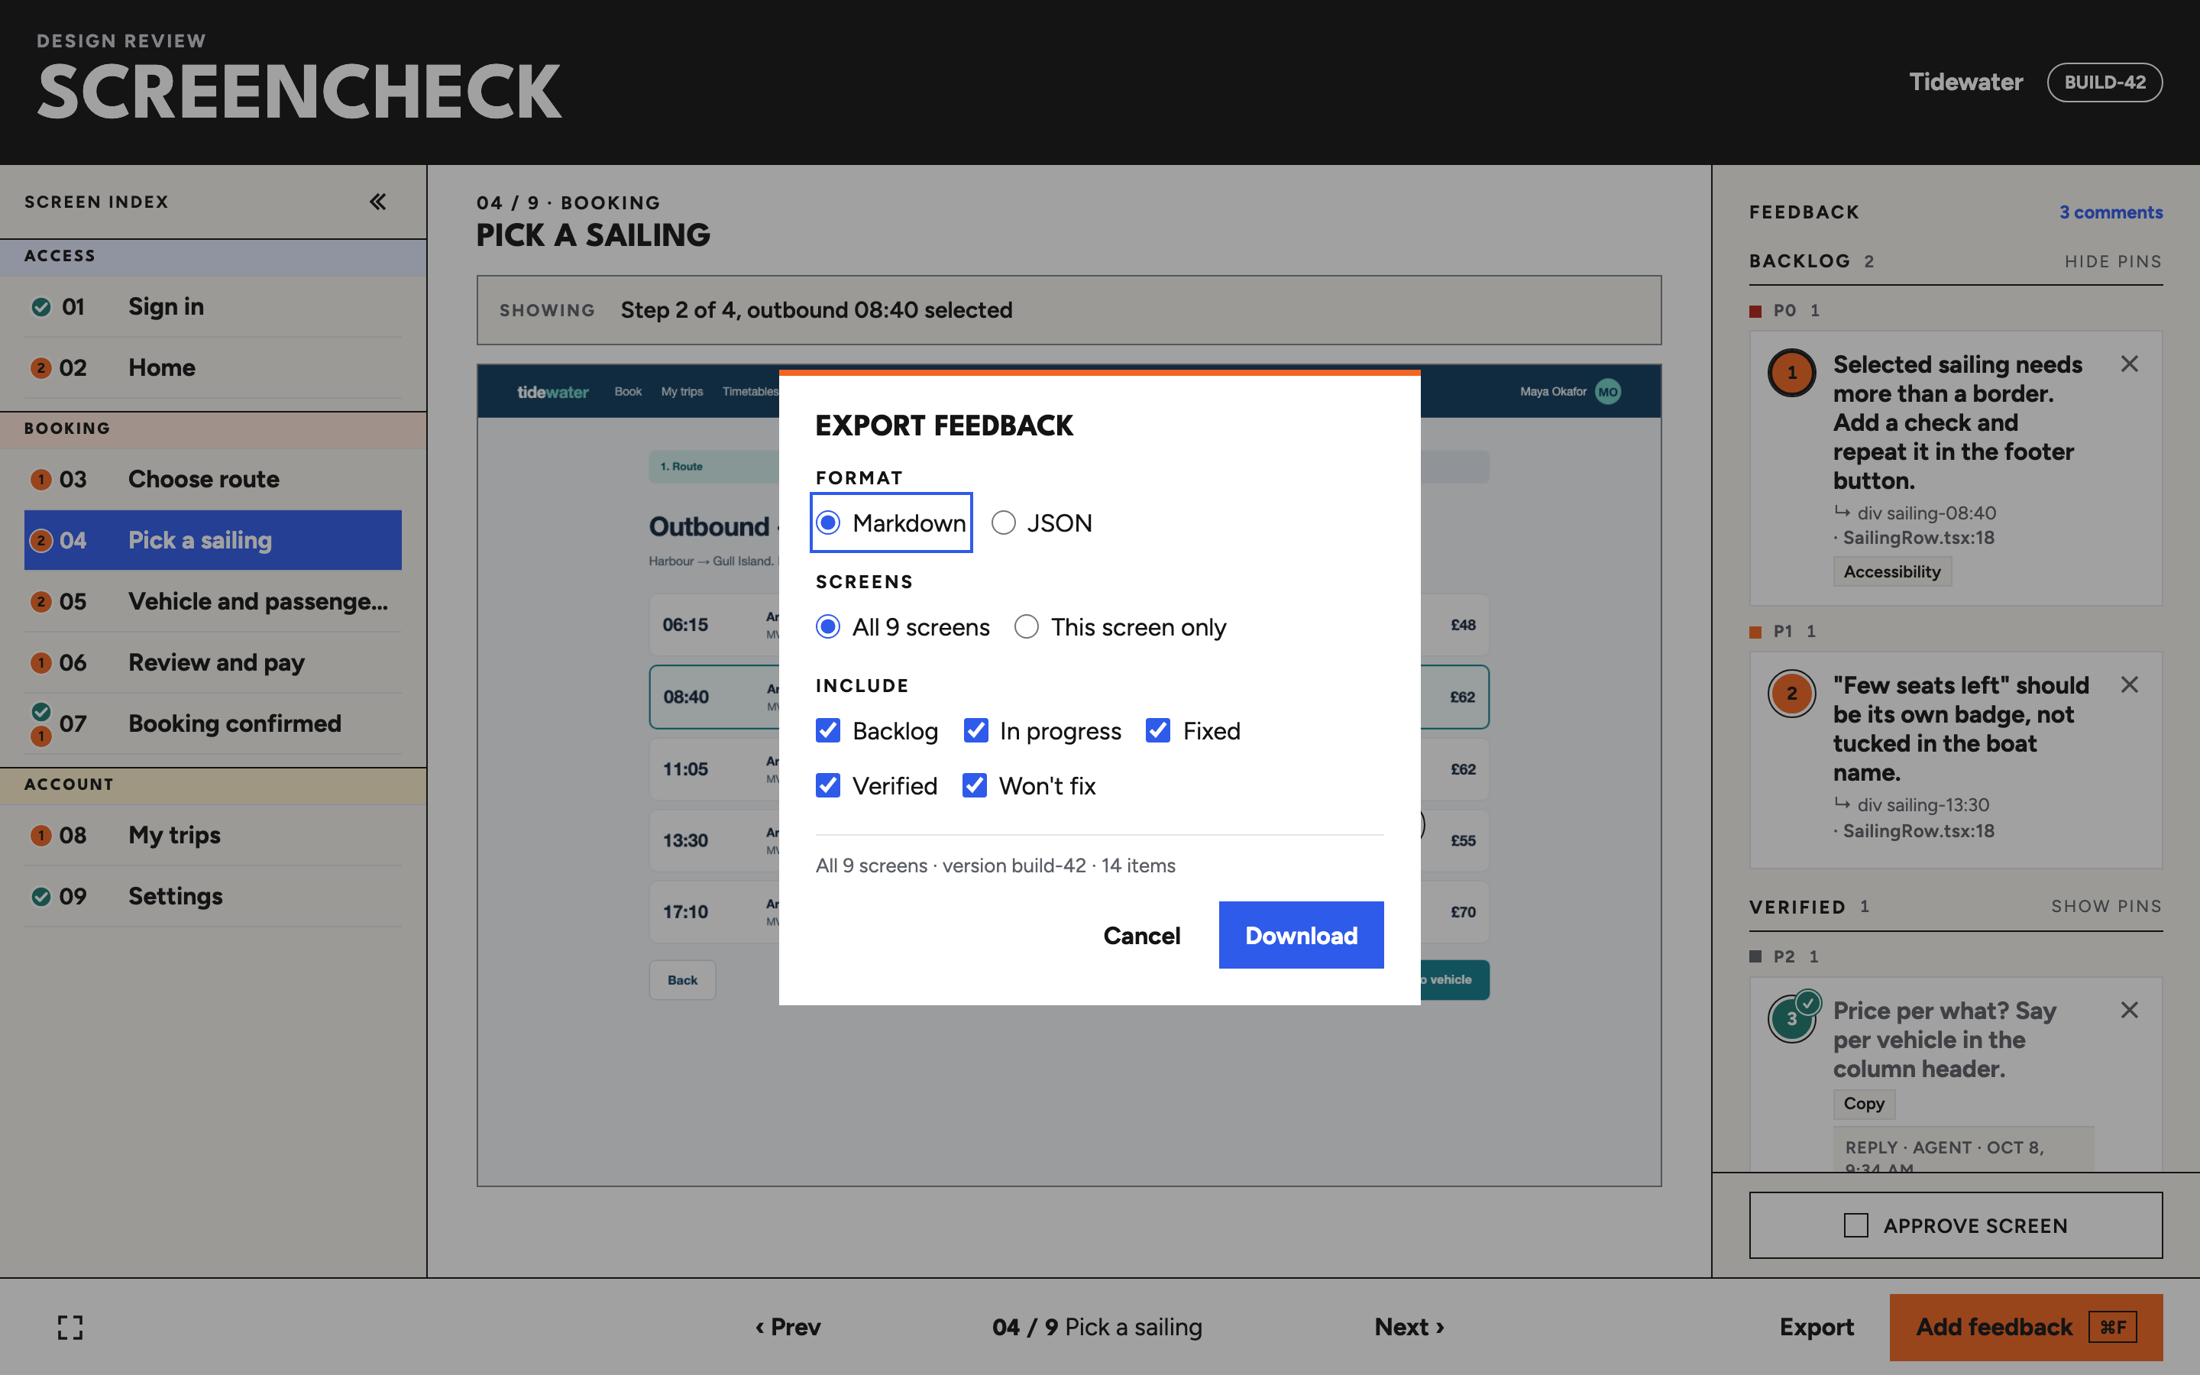Image resolution: width=2200 pixels, height=1375 pixels.
Task: Uncheck the Verified checkbox
Action: [827, 785]
